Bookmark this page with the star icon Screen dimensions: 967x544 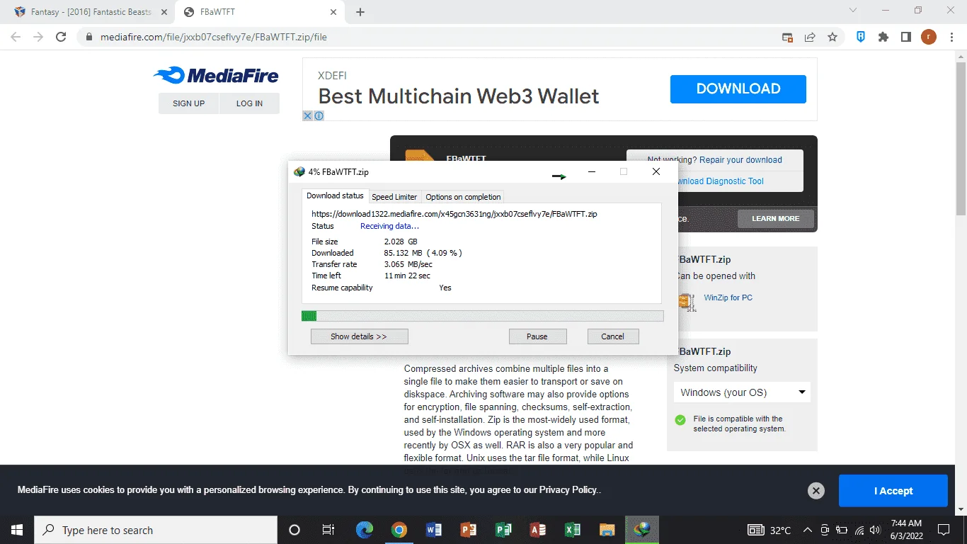click(832, 37)
